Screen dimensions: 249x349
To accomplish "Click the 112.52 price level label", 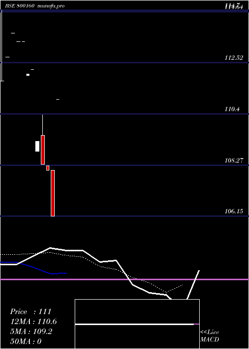I will pyautogui.click(x=234, y=58).
